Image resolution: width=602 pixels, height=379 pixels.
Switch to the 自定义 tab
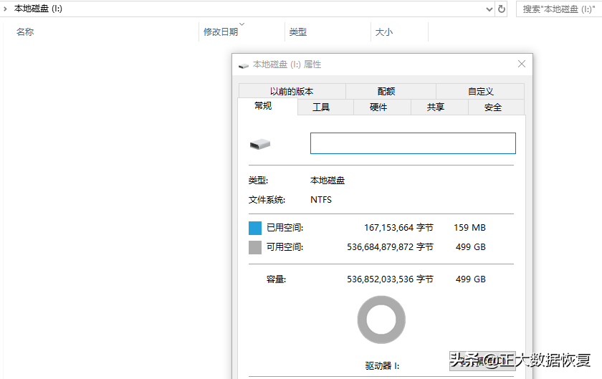coord(480,92)
